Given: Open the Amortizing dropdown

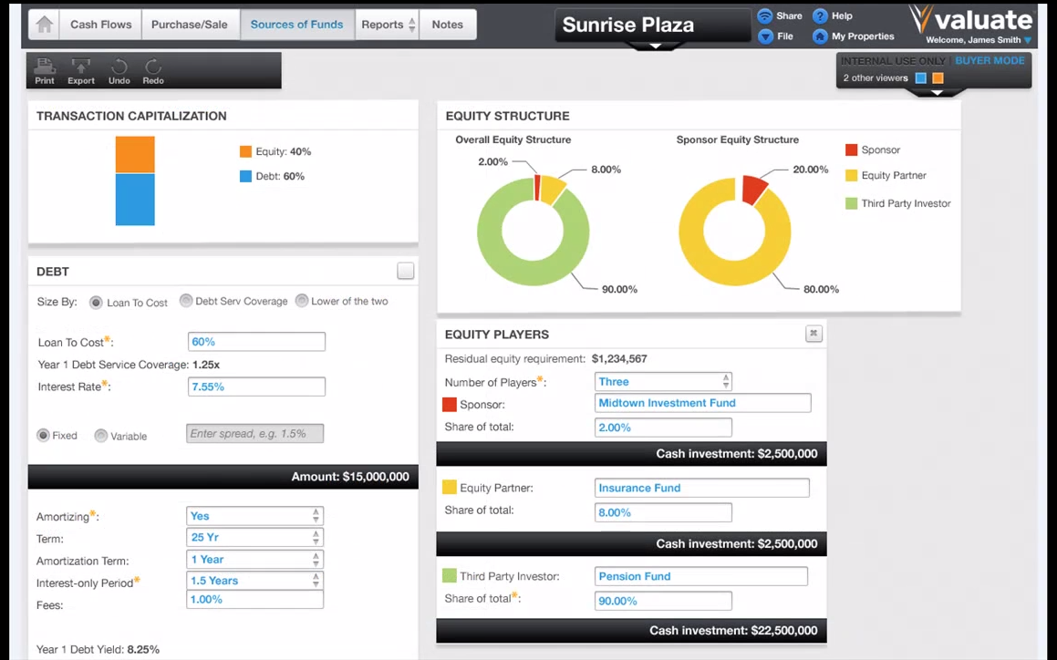Looking at the screenshot, I should [x=254, y=516].
